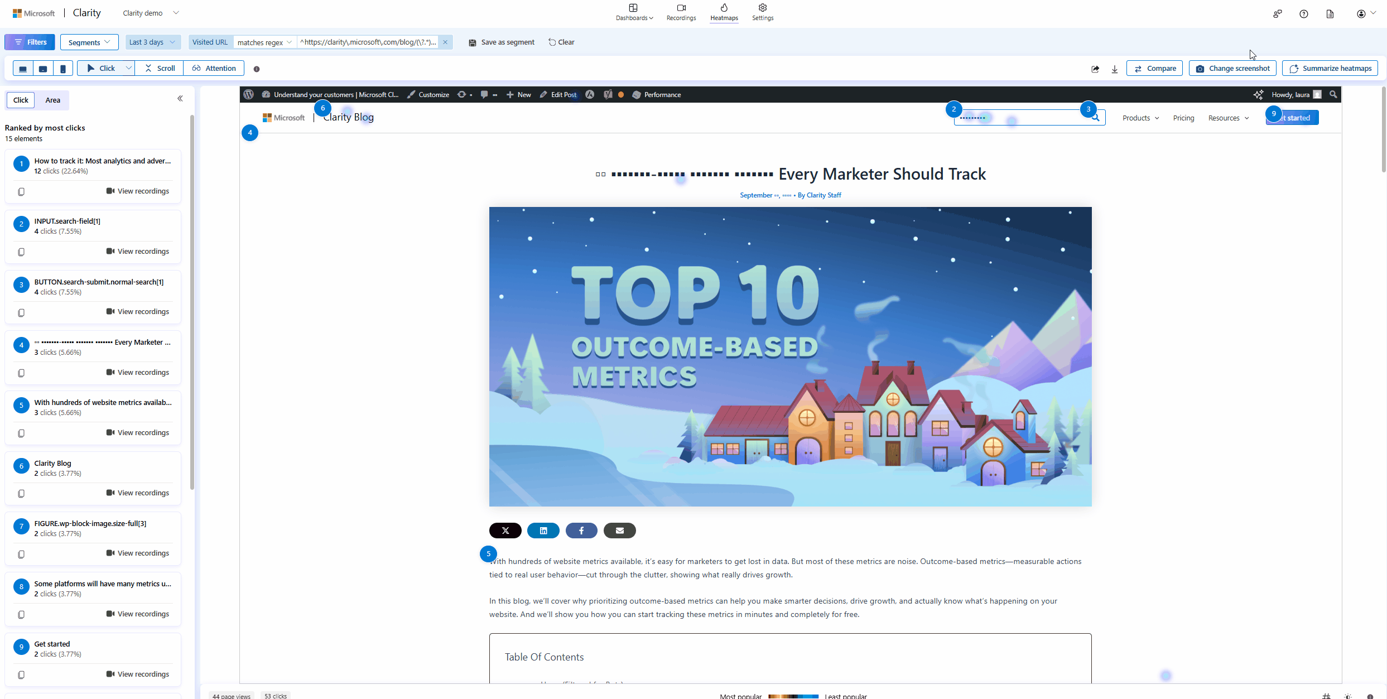Image resolution: width=1387 pixels, height=699 pixels.
Task: Click the WordPress logo in admin bar
Action: 249,94
